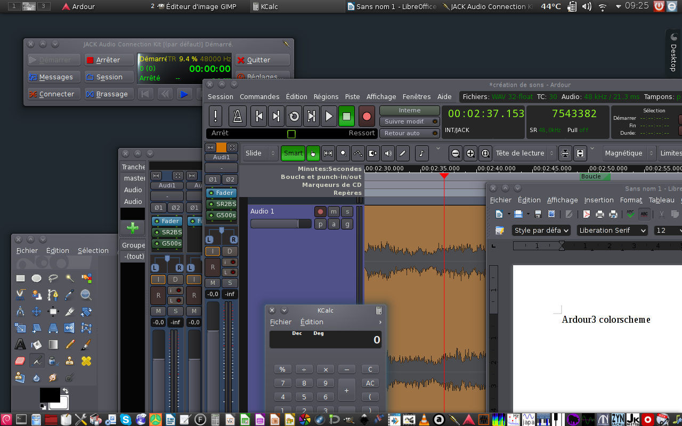Click the network wifi icon in system tray
Screen dimensions: 682x426
[603, 7]
